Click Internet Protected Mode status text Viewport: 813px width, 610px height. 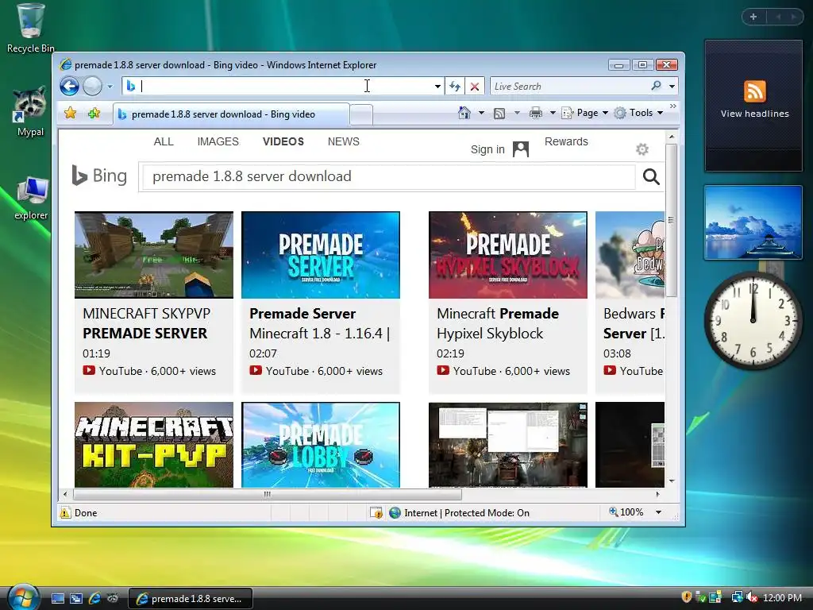[x=467, y=513]
